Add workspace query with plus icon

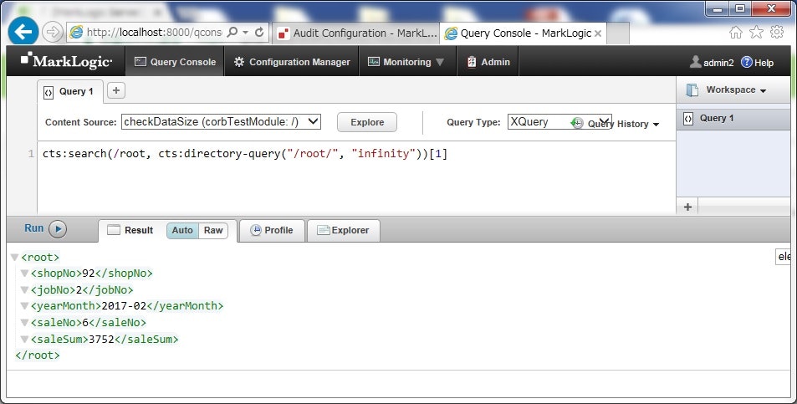tap(687, 207)
